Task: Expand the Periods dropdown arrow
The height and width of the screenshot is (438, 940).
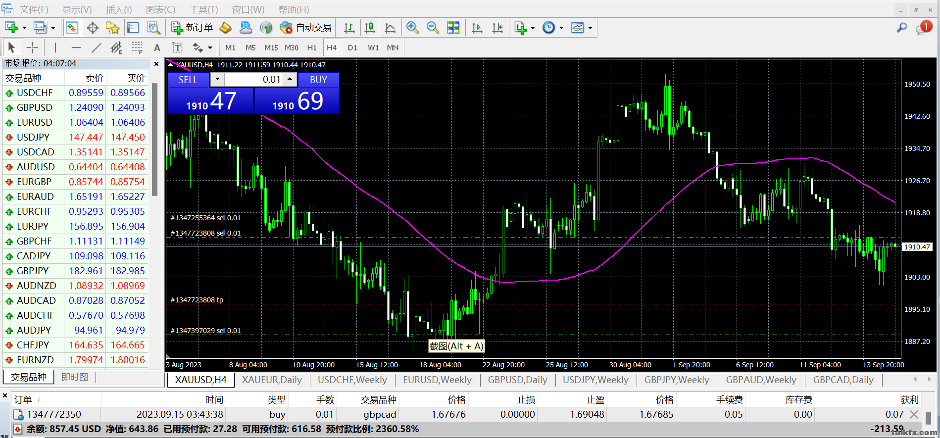Action: (x=561, y=28)
